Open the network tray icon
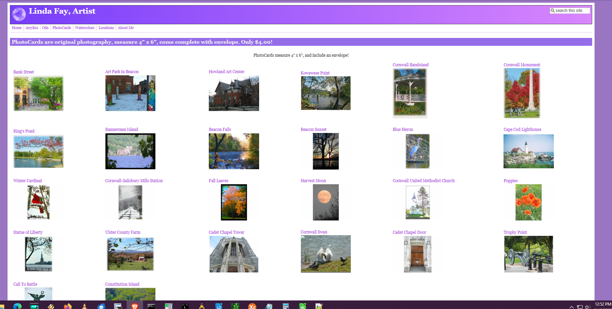 point(579,307)
